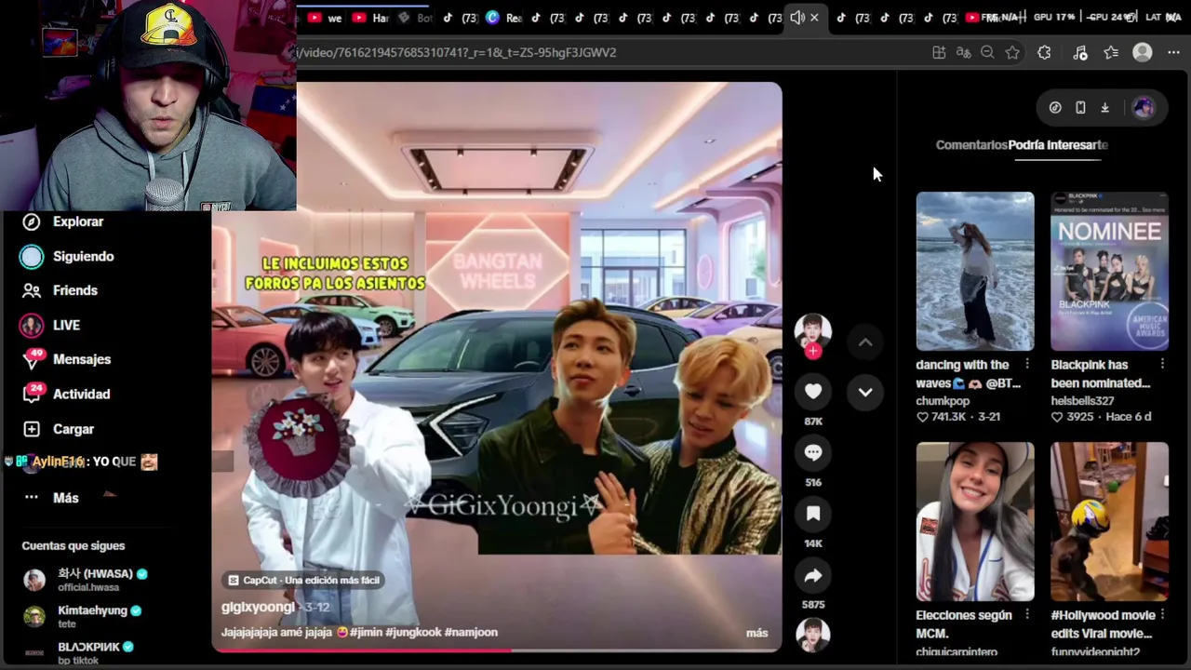Open Friends section in sidebar
This screenshot has width=1191, height=670.
coord(60,290)
